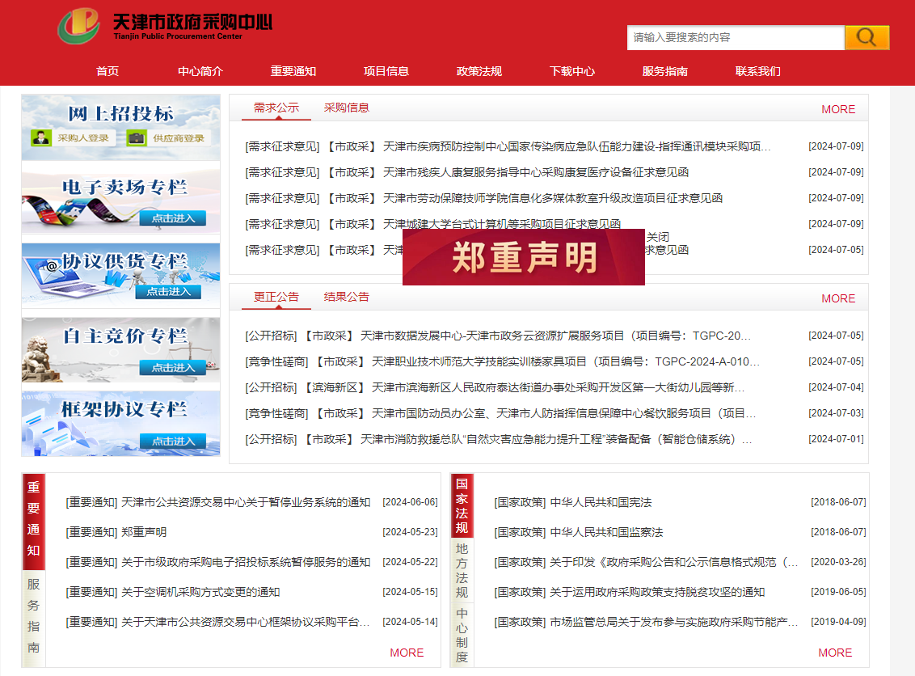Screen dimensions: 915x676
Task: Open the 协议供货专栏 banner
Action: pos(120,272)
